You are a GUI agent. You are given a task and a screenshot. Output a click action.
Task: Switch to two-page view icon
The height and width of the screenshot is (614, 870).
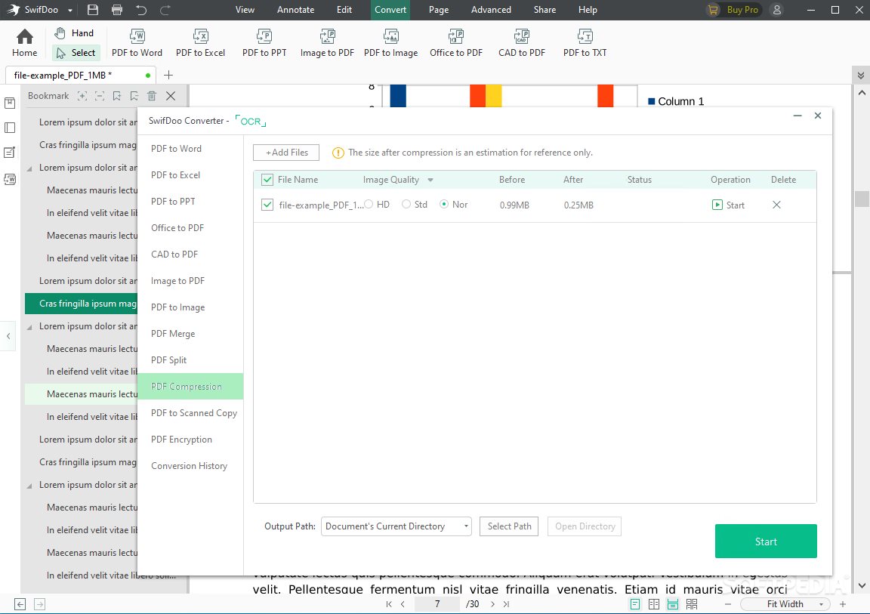[x=654, y=604]
